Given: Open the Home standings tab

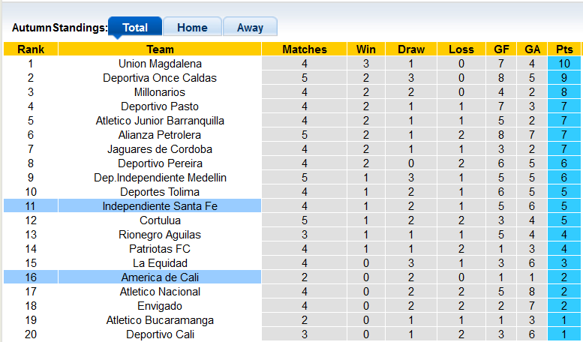Looking at the screenshot, I should click(x=192, y=28).
